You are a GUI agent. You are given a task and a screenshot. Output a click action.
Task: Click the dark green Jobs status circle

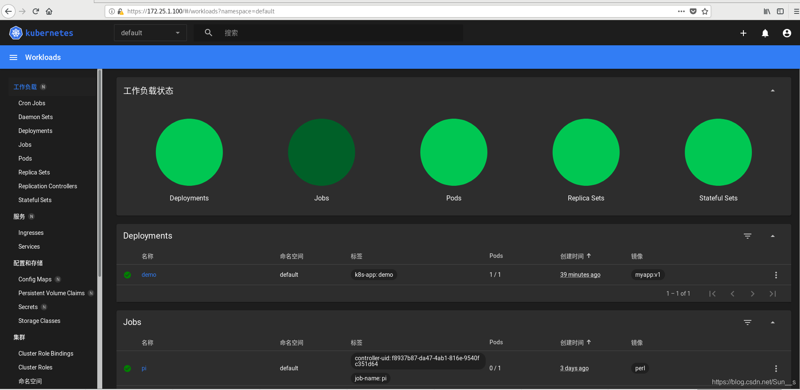coord(321,152)
